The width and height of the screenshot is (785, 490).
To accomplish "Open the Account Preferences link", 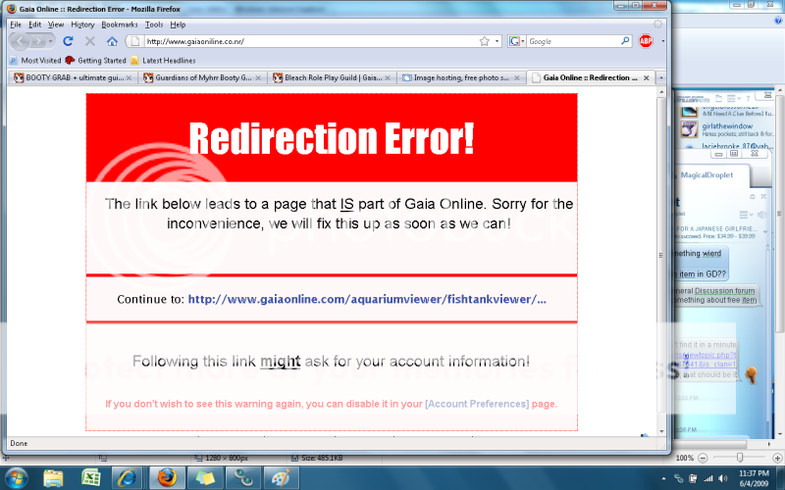I will [x=477, y=404].
